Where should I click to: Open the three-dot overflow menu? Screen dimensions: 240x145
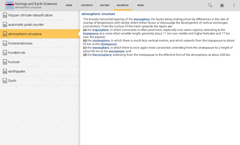(234, 5)
